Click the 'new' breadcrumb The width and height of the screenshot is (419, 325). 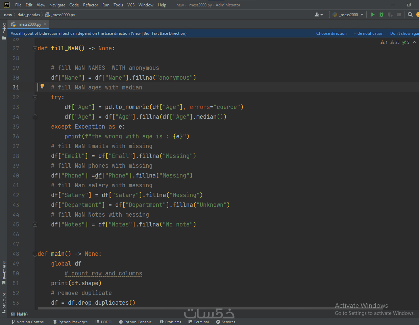click(x=8, y=15)
